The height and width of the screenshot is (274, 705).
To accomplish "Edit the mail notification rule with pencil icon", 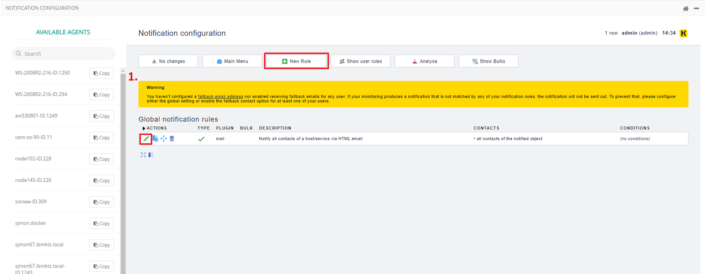I will 146,139.
